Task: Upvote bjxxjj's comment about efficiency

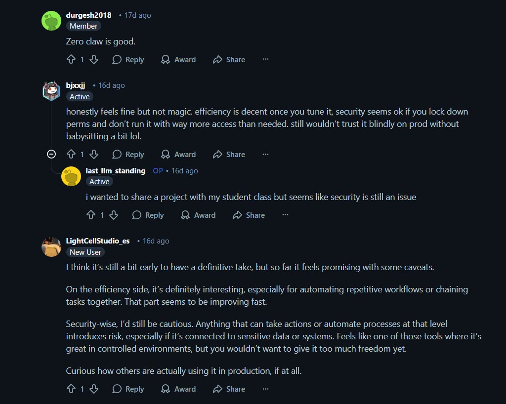Action: click(x=71, y=155)
